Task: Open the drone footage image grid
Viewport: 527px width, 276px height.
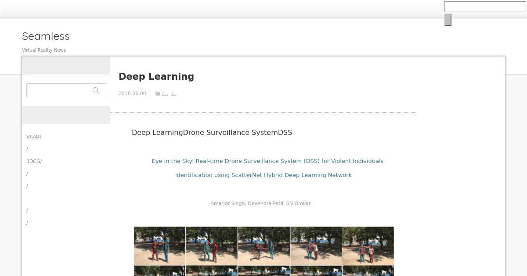Action: click(264, 251)
